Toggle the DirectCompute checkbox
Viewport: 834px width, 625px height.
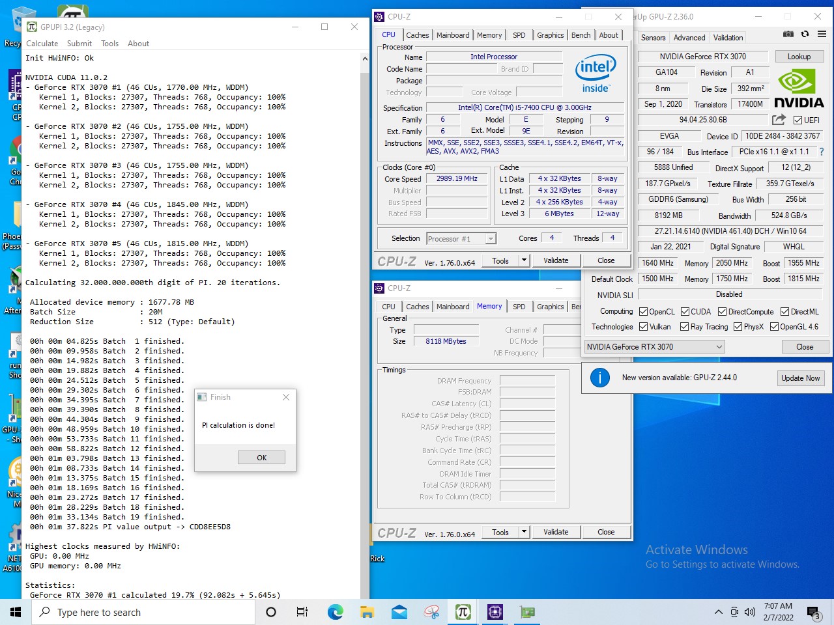[722, 312]
